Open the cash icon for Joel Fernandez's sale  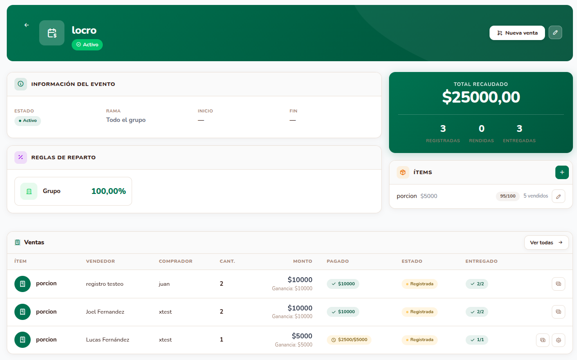click(x=559, y=312)
